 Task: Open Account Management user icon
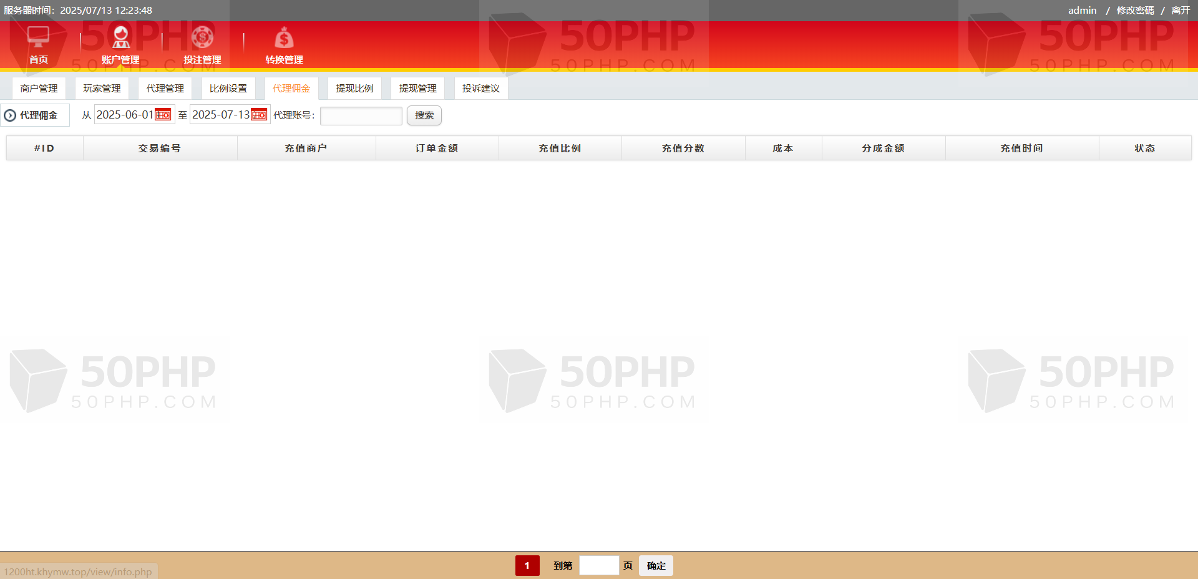coord(120,37)
